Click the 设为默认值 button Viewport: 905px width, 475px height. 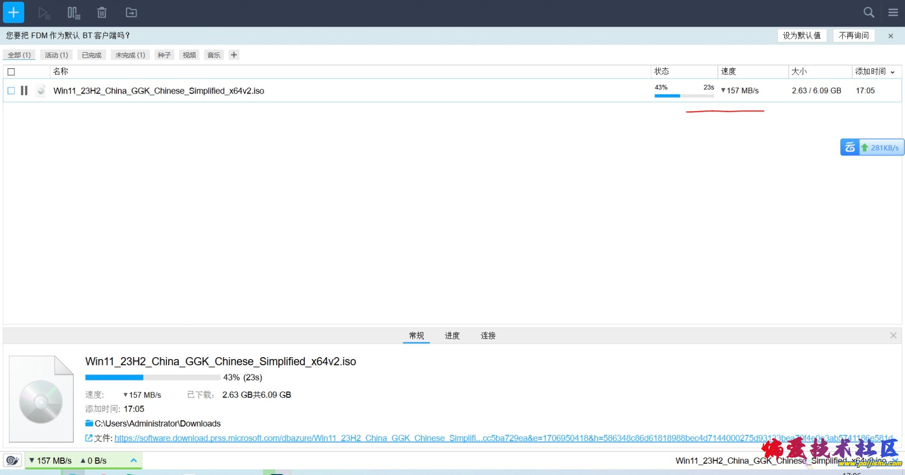(x=801, y=36)
